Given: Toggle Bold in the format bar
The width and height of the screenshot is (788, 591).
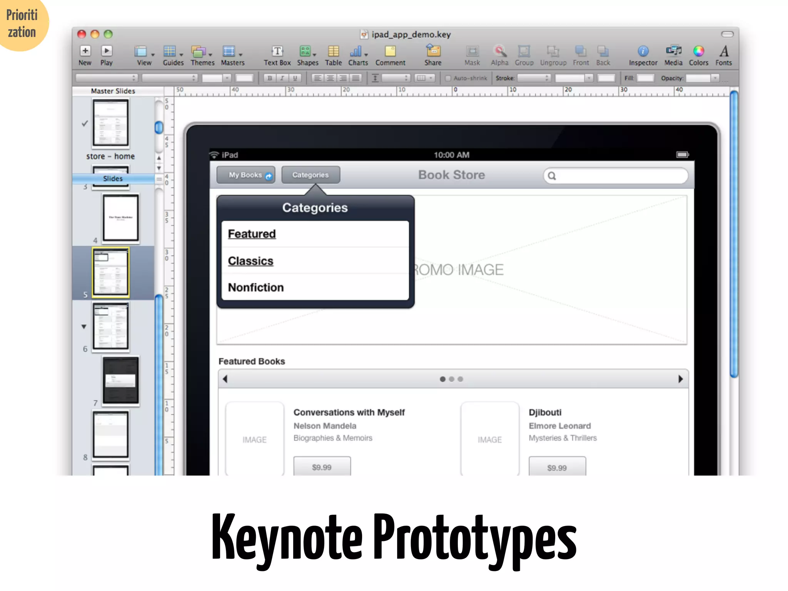Looking at the screenshot, I should point(270,78).
